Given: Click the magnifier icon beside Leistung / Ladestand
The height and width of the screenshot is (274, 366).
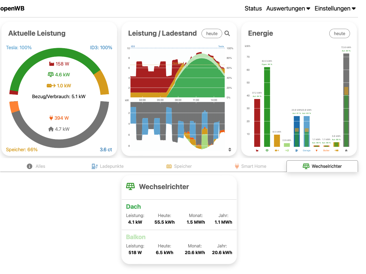Looking at the screenshot, I should click(227, 33).
